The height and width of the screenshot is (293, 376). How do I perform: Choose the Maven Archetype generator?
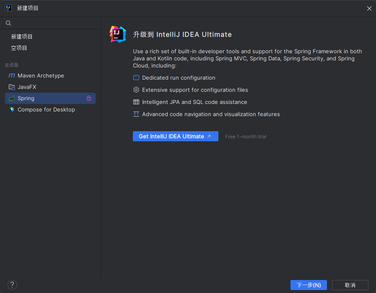click(41, 76)
